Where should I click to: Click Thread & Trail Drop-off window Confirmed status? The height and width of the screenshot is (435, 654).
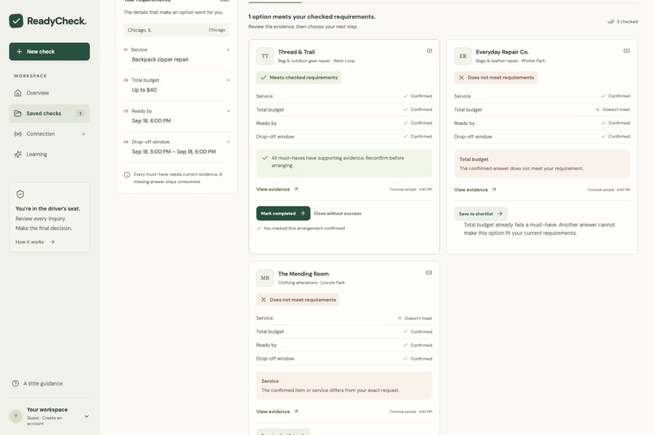coord(418,137)
